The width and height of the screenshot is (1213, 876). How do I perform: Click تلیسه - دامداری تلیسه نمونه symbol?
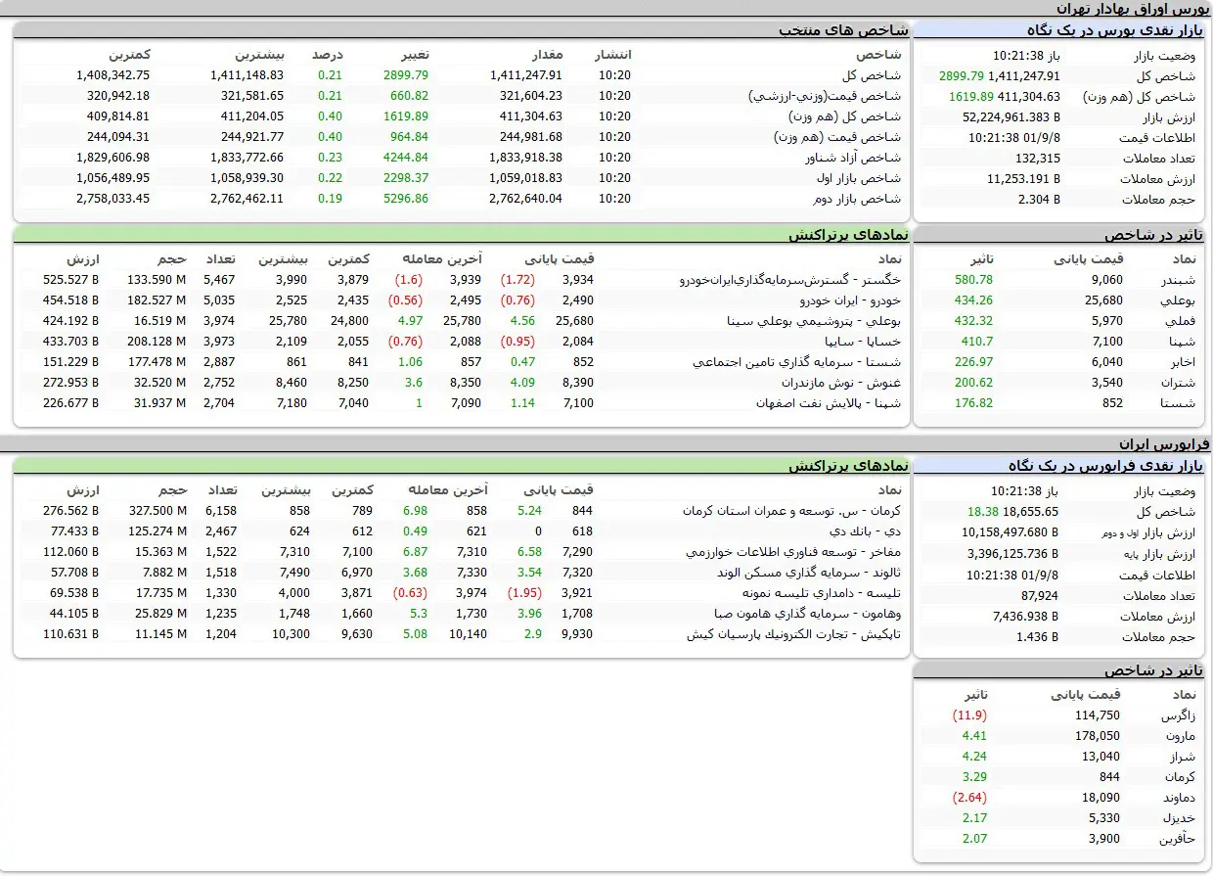coord(827,593)
